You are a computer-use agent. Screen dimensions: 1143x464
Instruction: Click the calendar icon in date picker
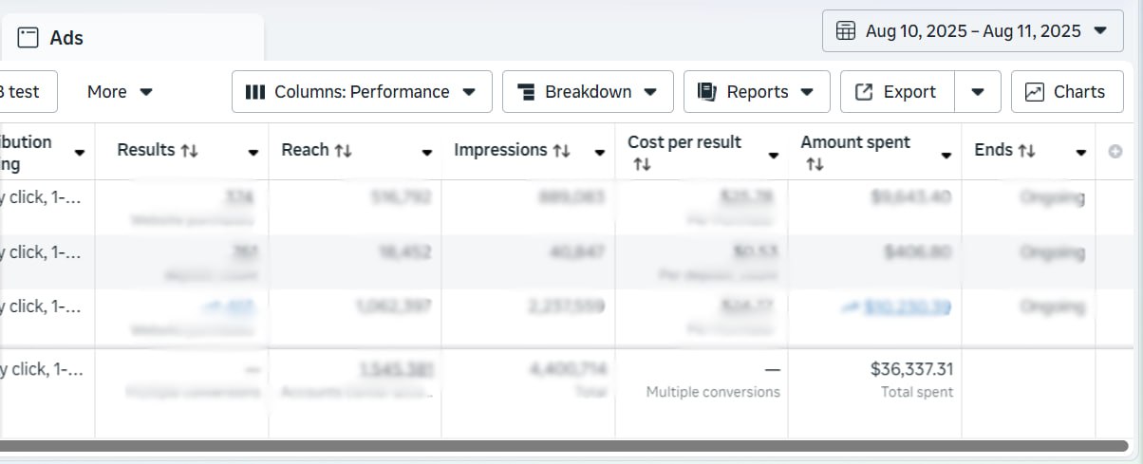click(845, 31)
